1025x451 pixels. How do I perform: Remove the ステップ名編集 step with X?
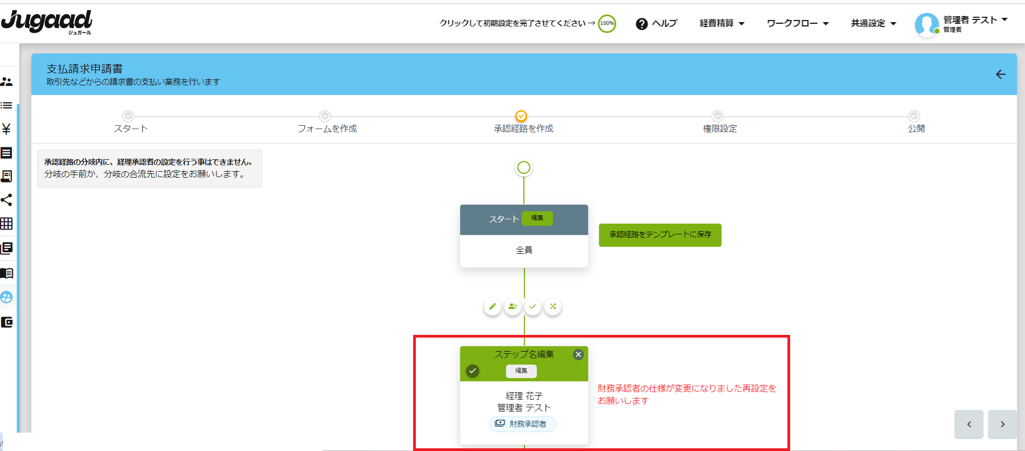pyautogui.click(x=578, y=355)
